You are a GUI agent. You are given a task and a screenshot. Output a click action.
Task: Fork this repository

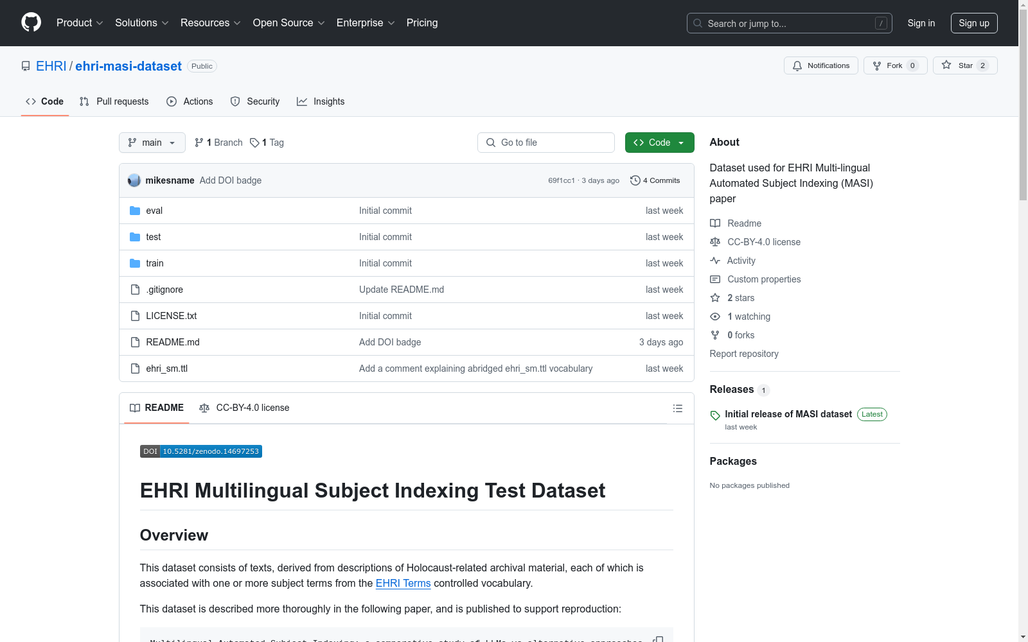[x=895, y=65]
